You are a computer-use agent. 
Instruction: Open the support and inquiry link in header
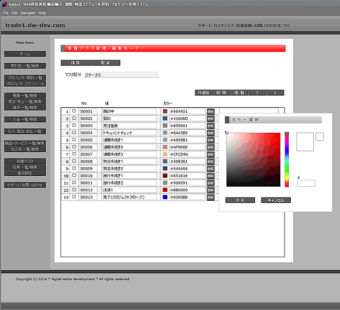tap(244, 26)
